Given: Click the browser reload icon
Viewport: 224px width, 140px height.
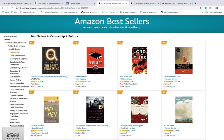Looking at the screenshot, I should (x=12, y=7).
